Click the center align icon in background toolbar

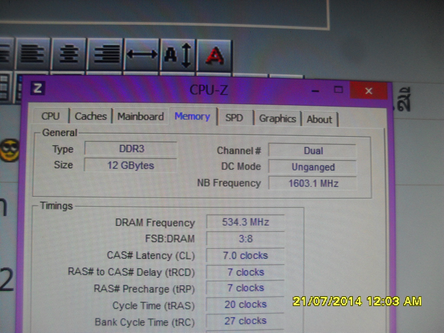tap(68, 54)
